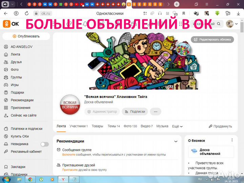This screenshot has width=244, height=183.
Task: Open Лента in left sidebar
Action: pos(15,54)
